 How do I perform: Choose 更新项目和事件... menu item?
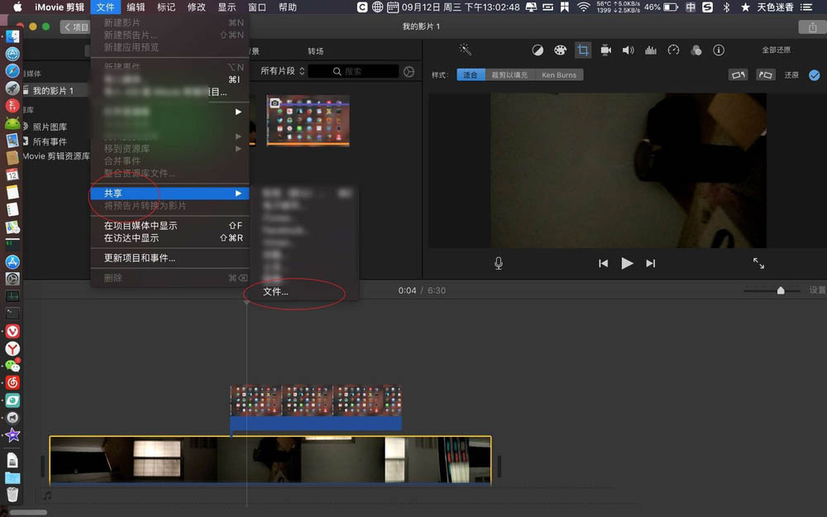(170, 258)
